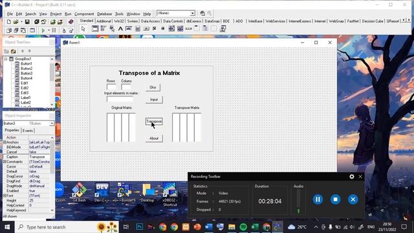The height and width of the screenshot is (233, 414).
Task: Click the View Unit toolbar icon
Action: [8, 30]
